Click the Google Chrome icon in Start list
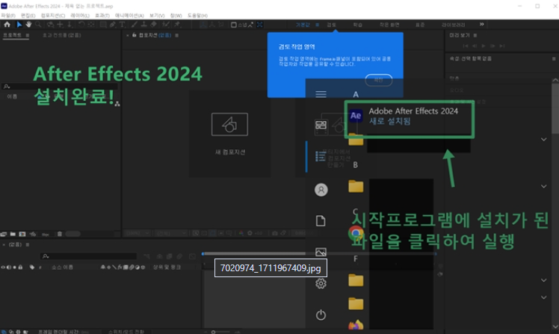Image resolution: width=559 pixels, height=334 pixels. (356, 232)
